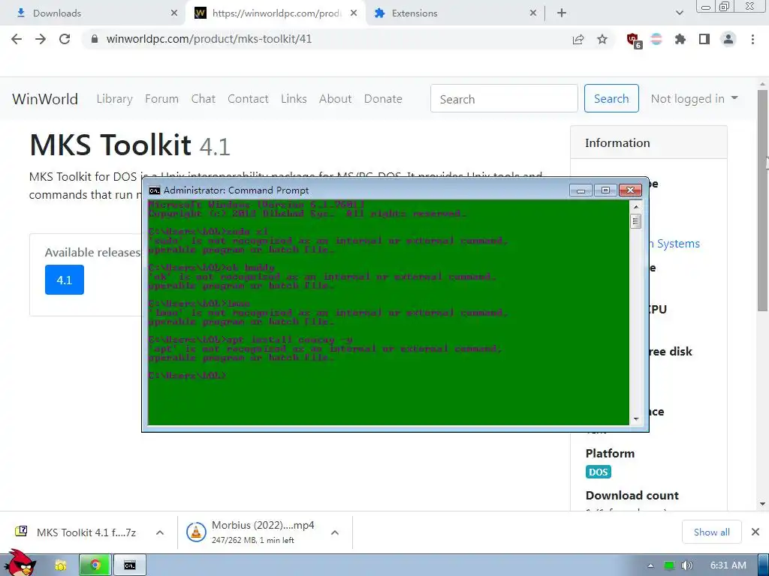This screenshot has width=769, height=576.
Task: Open the Links nav item
Action: click(294, 99)
